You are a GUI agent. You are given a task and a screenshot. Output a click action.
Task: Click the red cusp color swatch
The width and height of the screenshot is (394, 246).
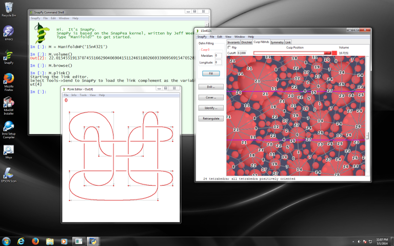pyautogui.click(x=334, y=53)
